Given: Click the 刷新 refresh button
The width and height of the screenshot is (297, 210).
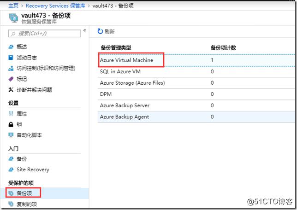Looking at the screenshot, I should tap(106, 31).
